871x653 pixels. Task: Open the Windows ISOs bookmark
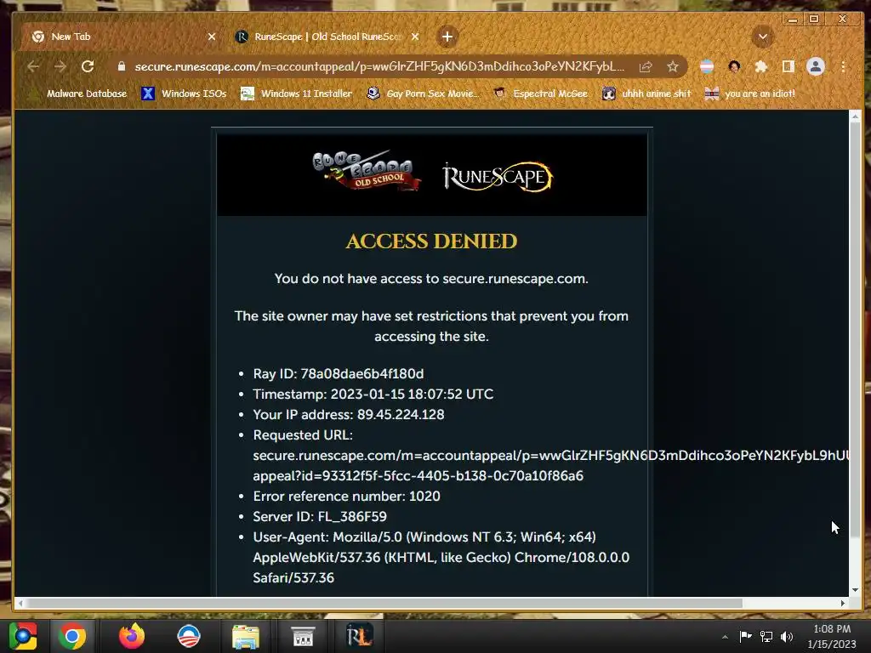[184, 94]
